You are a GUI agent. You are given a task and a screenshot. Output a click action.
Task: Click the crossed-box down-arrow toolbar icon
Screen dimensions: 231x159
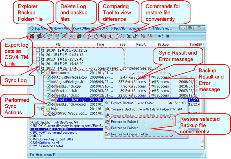click(x=143, y=36)
